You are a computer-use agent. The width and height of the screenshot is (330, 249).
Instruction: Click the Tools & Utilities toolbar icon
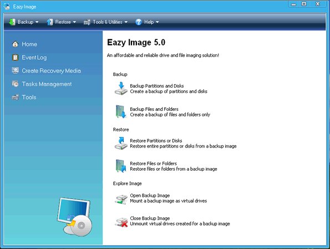(87, 22)
